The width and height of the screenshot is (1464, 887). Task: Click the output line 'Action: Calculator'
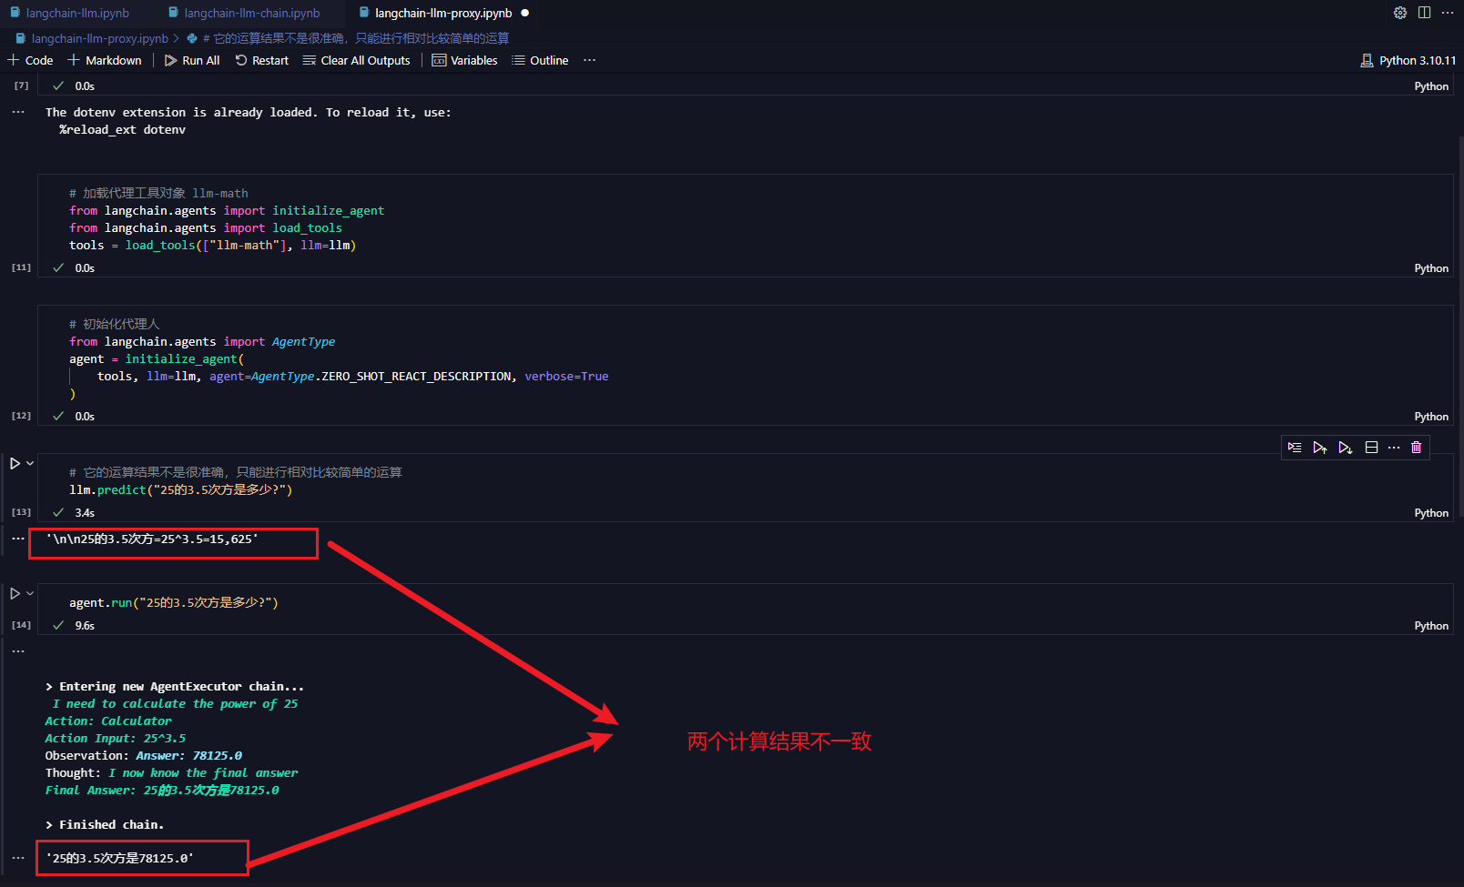(108, 721)
